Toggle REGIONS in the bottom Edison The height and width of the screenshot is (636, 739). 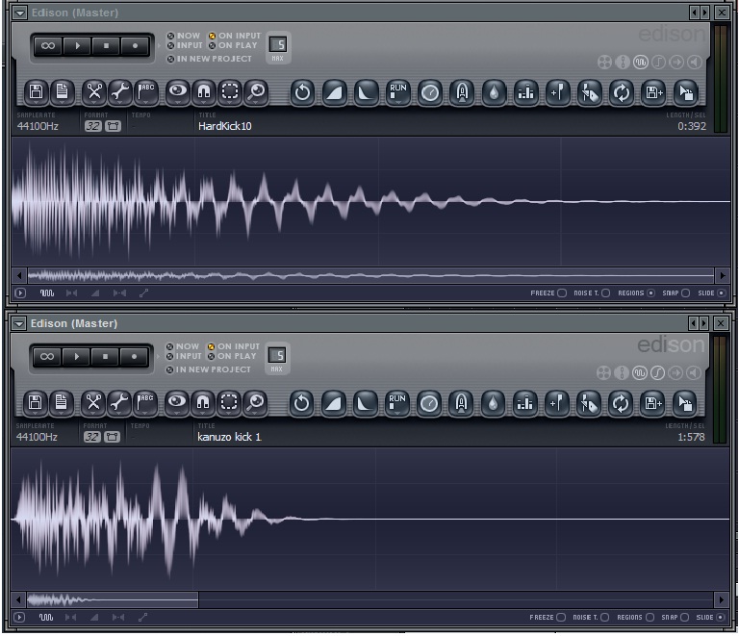tap(650, 617)
